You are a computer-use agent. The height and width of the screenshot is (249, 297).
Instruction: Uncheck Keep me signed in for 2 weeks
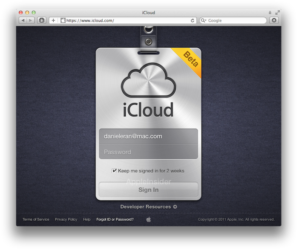[x=114, y=171]
